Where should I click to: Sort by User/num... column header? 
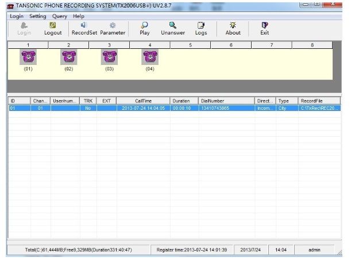[x=65, y=101]
